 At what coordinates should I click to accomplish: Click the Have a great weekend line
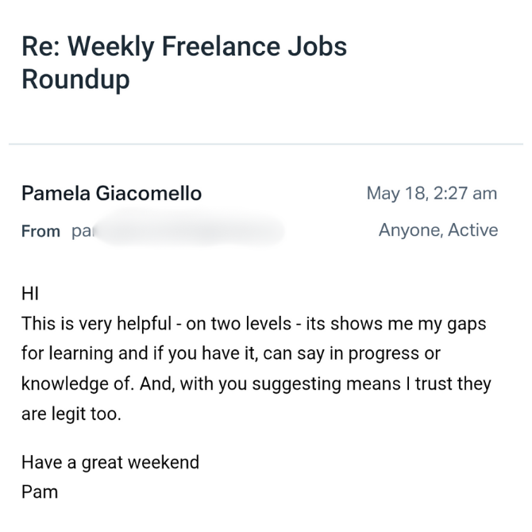tap(110, 462)
